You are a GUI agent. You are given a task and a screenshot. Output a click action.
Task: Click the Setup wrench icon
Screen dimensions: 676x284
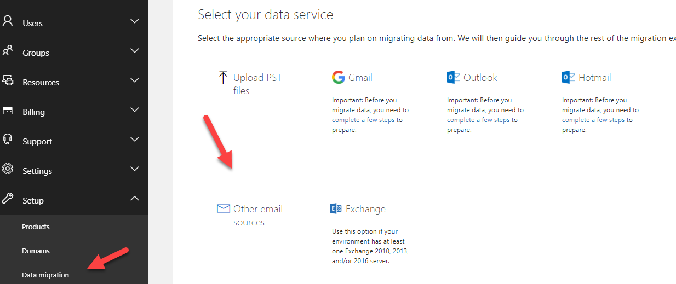tap(7, 199)
